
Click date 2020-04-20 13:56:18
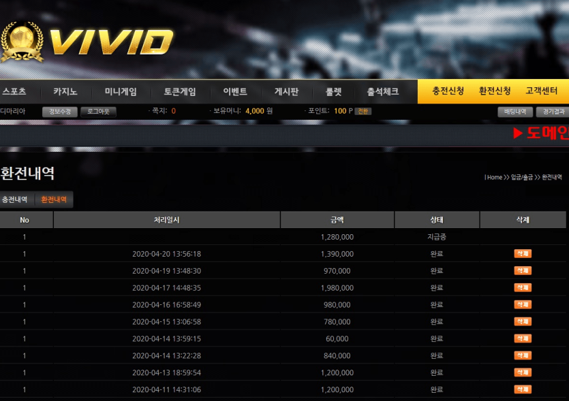[166, 254]
